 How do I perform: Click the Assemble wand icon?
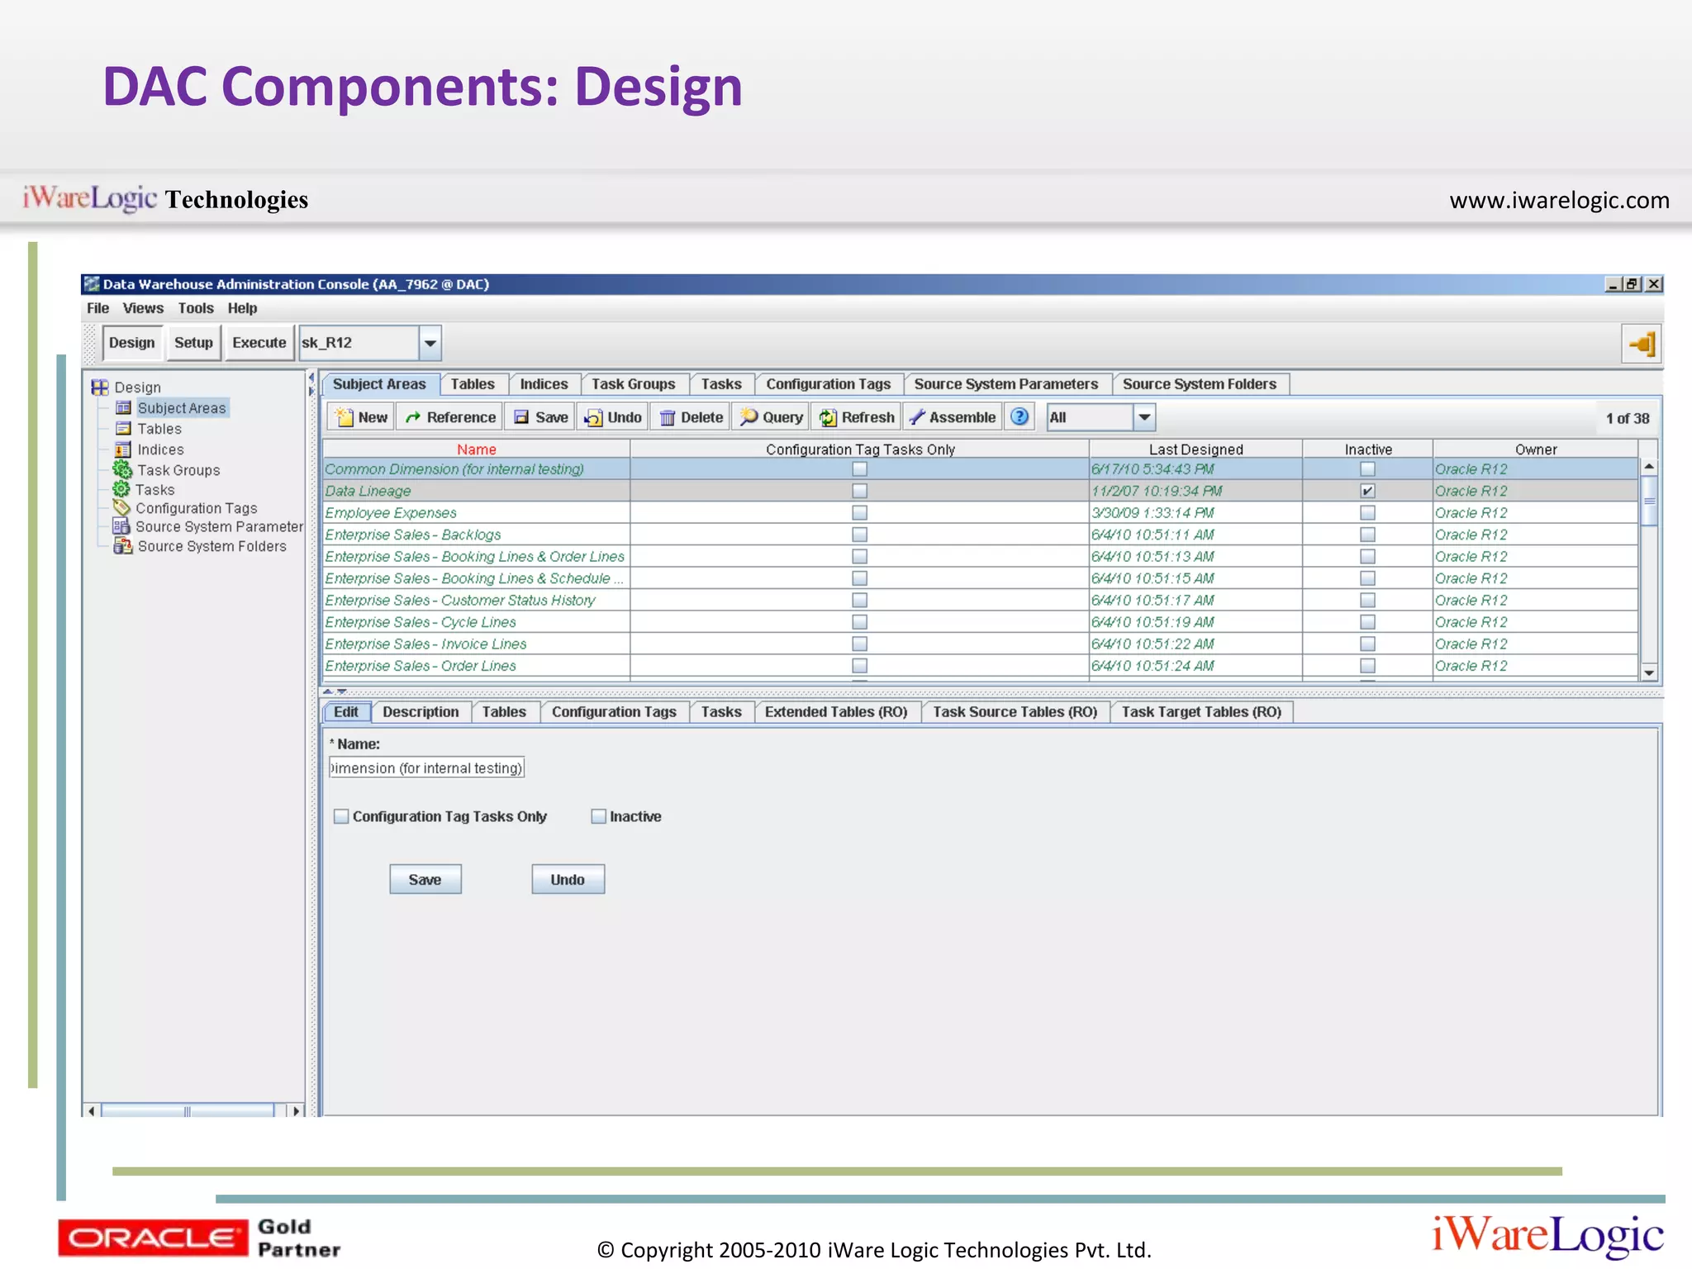(x=916, y=418)
